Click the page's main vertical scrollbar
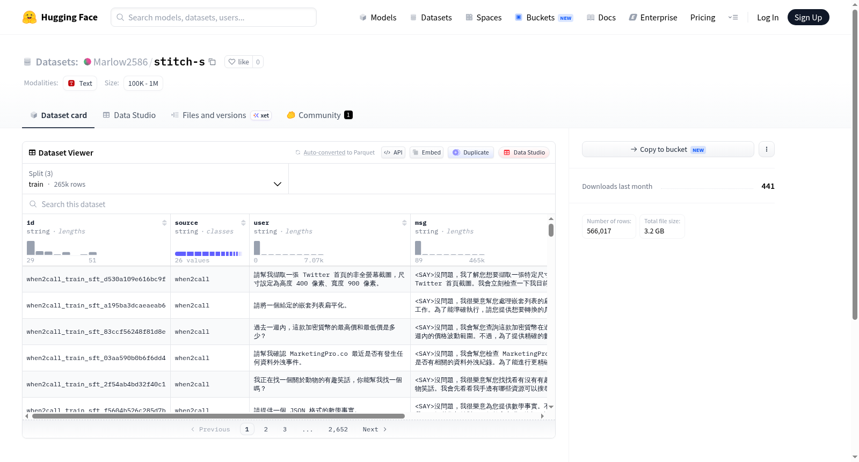 click(855, 164)
